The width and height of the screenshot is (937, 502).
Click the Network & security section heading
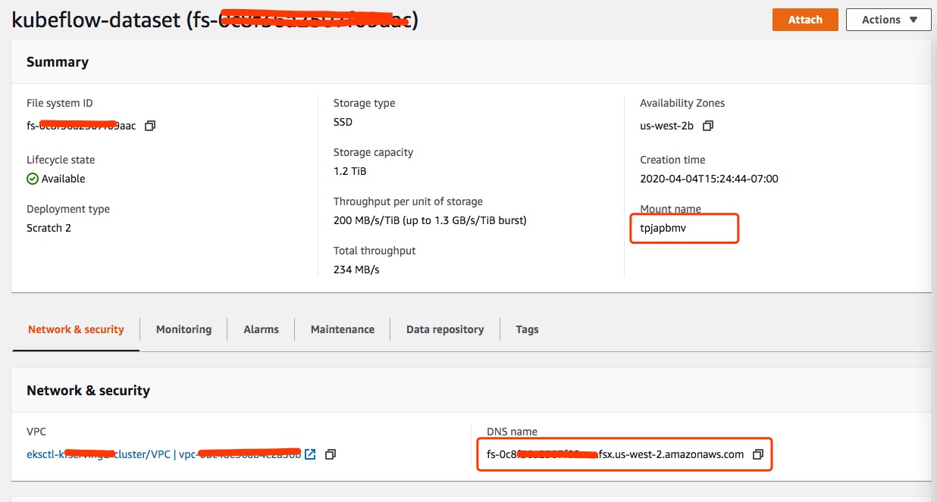click(88, 391)
